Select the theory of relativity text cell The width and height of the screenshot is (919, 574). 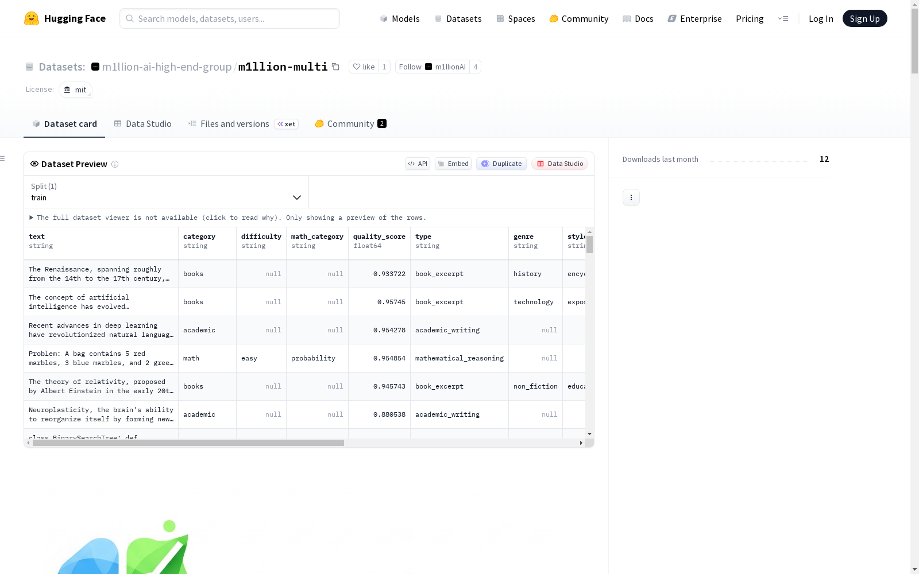click(101, 386)
